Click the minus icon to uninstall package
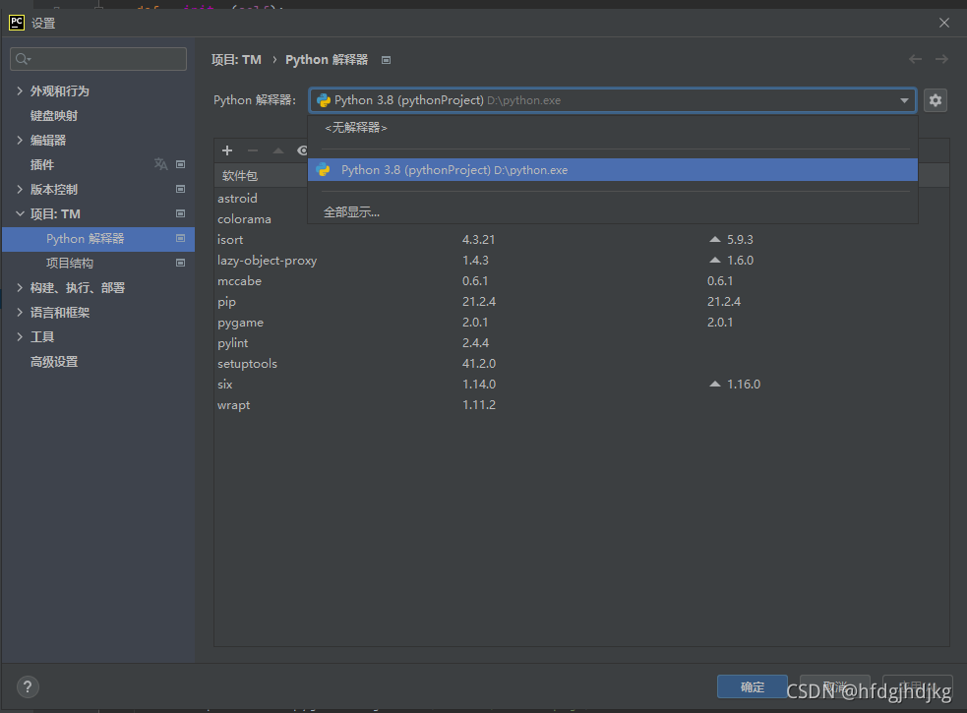Image resolution: width=967 pixels, height=713 pixels. click(253, 150)
